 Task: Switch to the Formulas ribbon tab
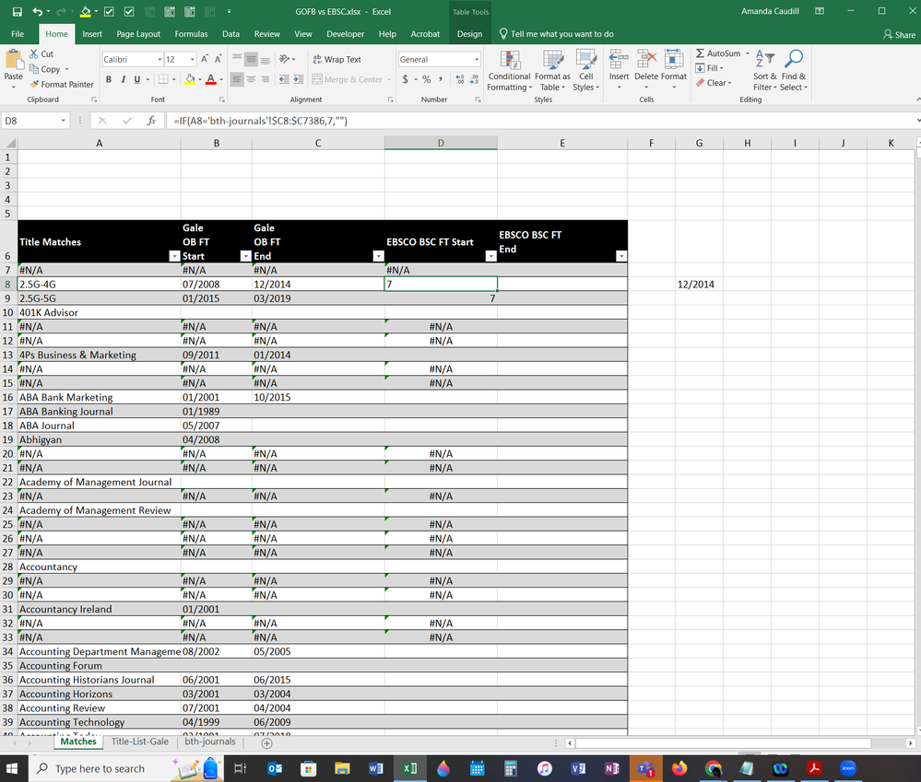[191, 33]
